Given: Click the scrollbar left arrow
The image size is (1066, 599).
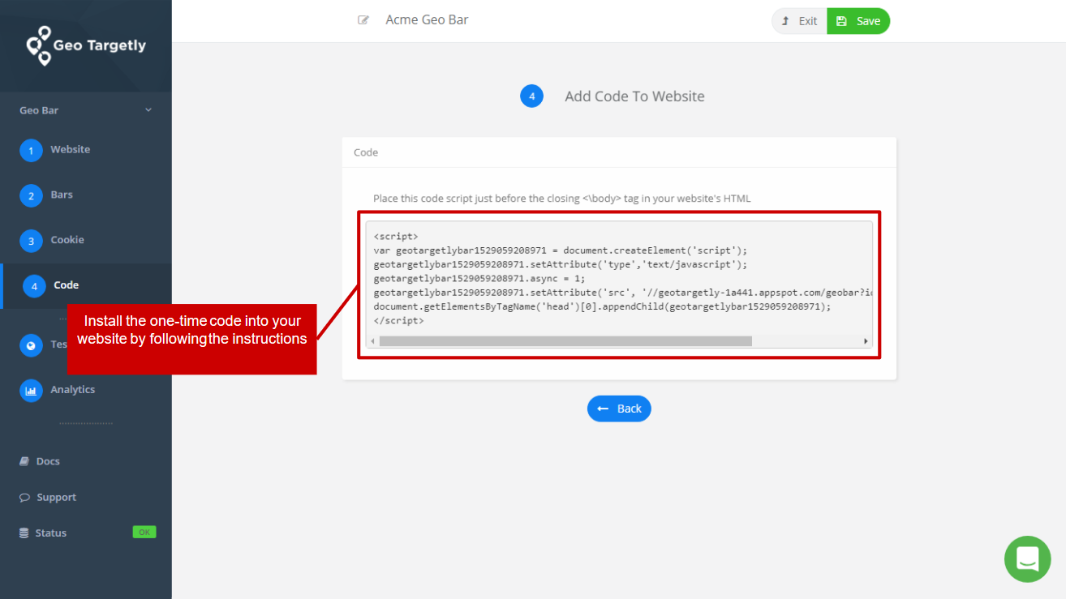Looking at the screenshot, I should pyautogui.click(x=373, y=340).
